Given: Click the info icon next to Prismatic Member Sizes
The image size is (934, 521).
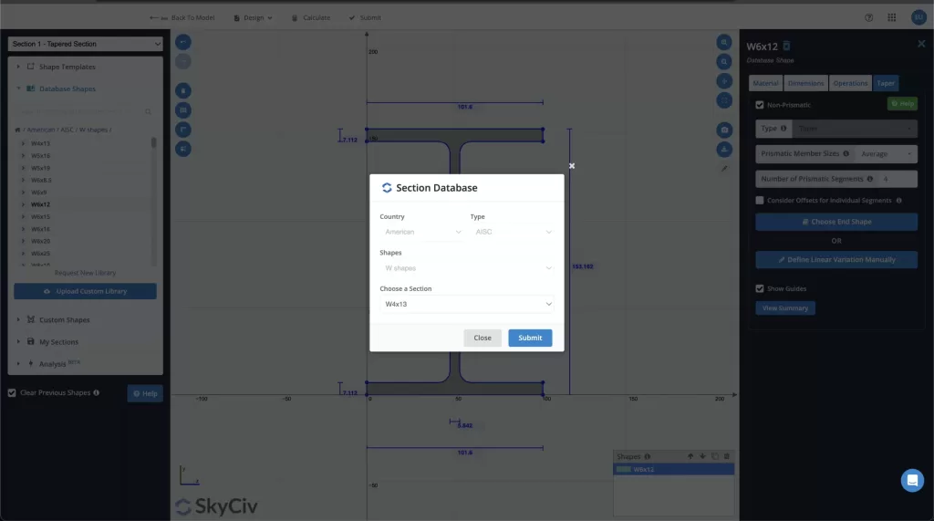Looking at the screenshot, I should (x=846, y=154).
